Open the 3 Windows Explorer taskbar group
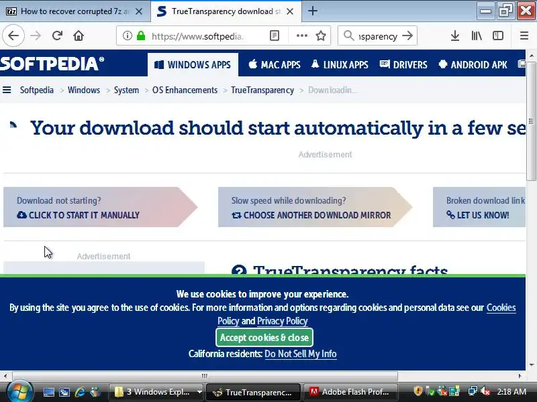Image resolution: width=537 pixels, height=402 pixels. 156,392
